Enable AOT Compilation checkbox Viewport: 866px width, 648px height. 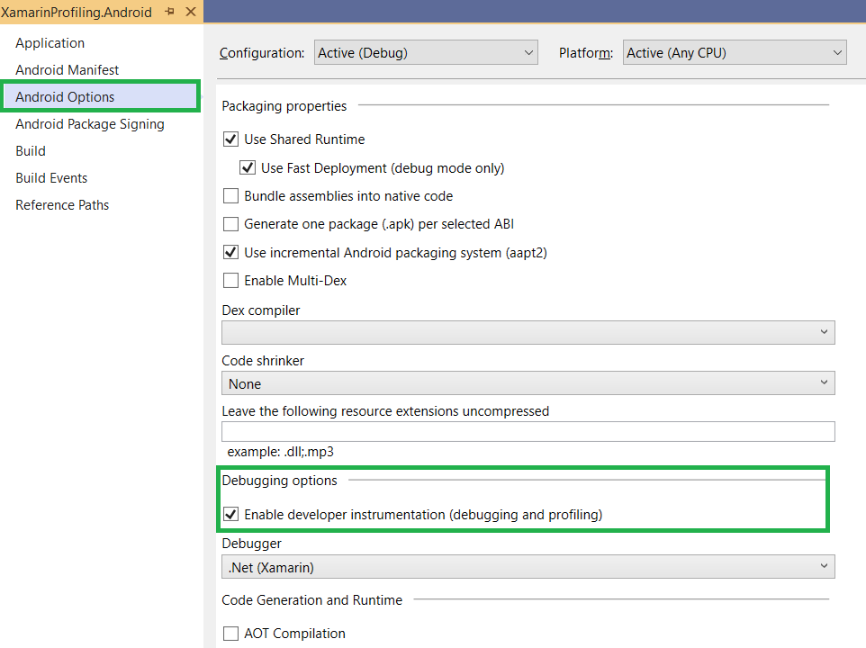coord(230,634)
